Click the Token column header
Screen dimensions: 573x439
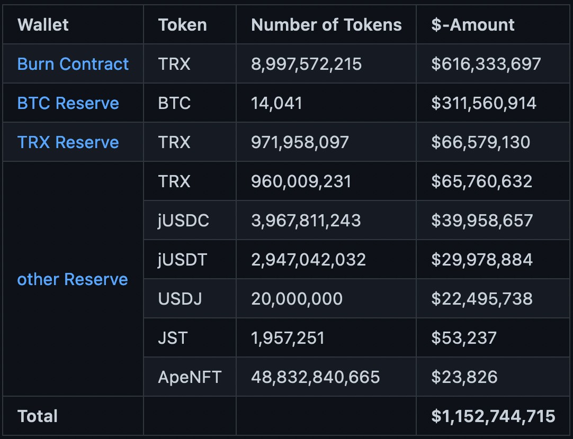pyautogui.click(x=182, y=25)
